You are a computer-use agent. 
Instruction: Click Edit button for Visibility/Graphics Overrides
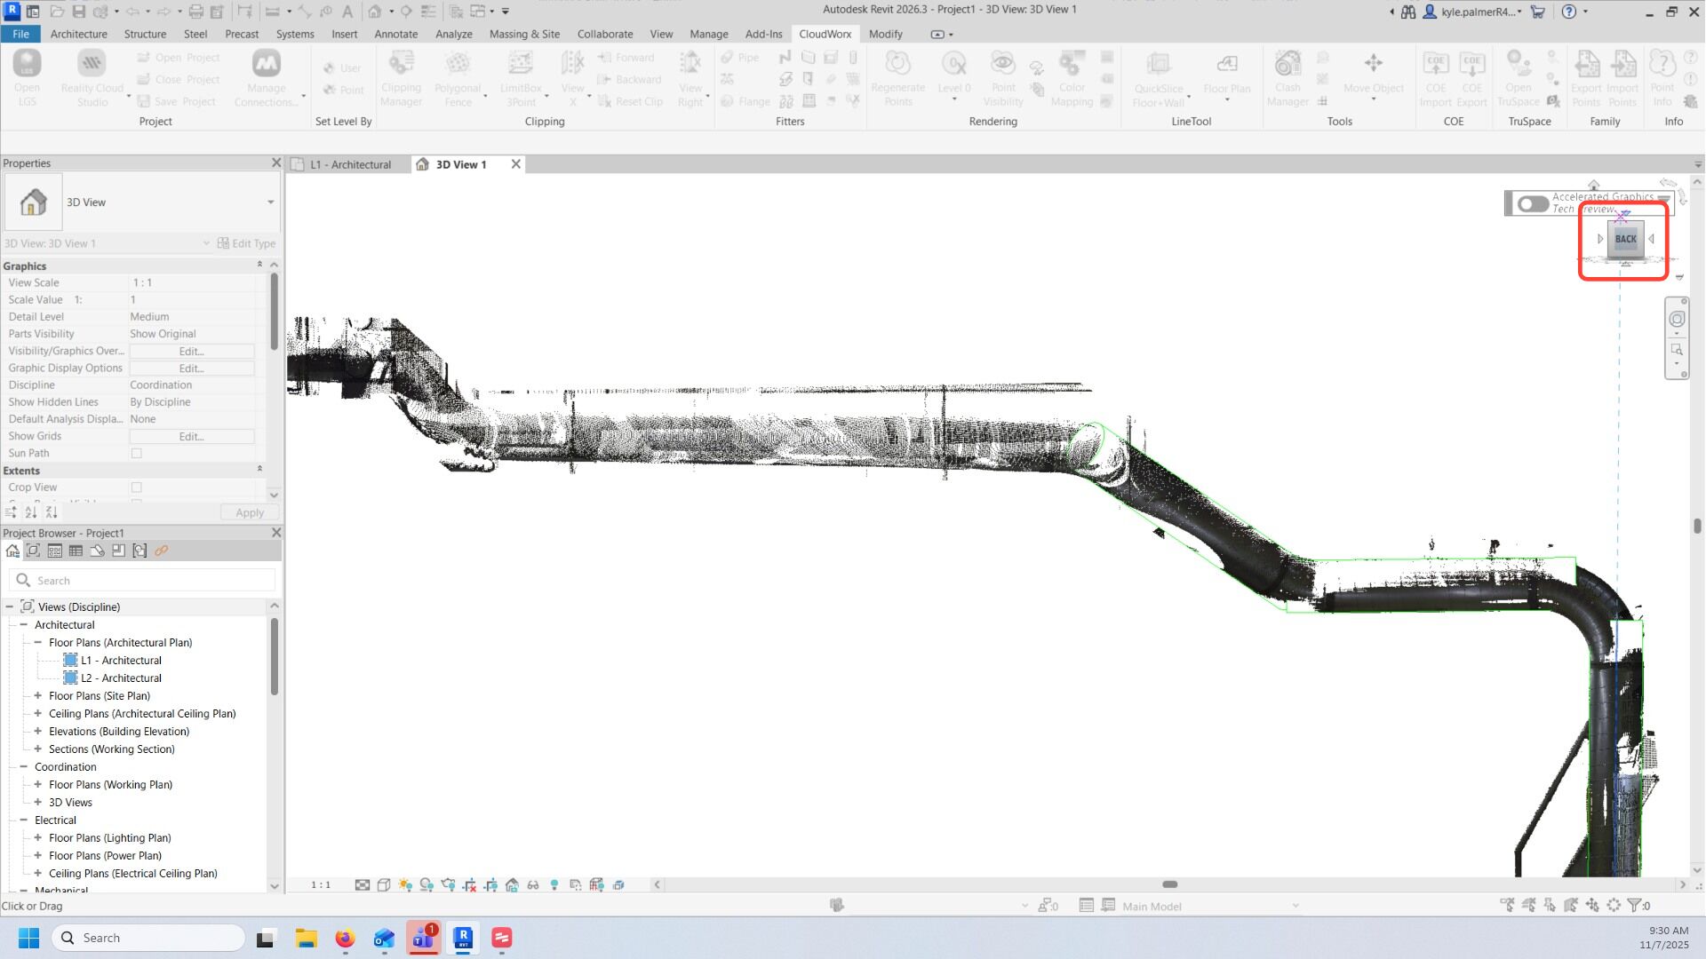coord(192,352)
